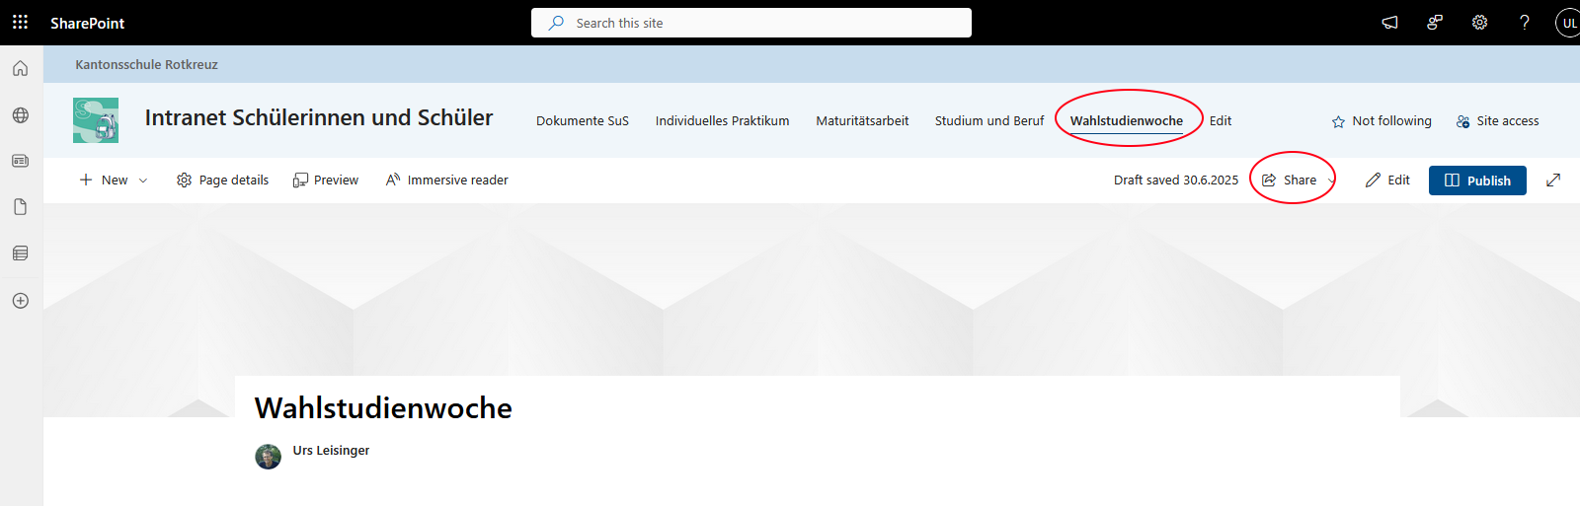Image resolution: width=1580 pixels, height=506 pixels.
Task: Click the Draft saved 30.6.2025 status
Action: (1175, 181)
